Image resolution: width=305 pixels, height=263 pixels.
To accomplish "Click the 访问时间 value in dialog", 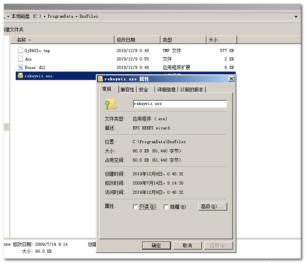I will click(158, 192).
